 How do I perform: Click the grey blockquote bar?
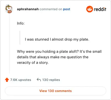pyautogui.click(x=20, y=38)
